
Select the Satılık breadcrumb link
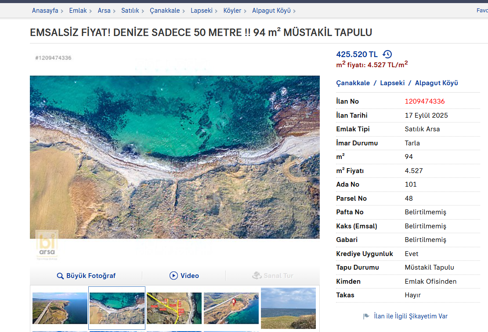coord(130,11)
